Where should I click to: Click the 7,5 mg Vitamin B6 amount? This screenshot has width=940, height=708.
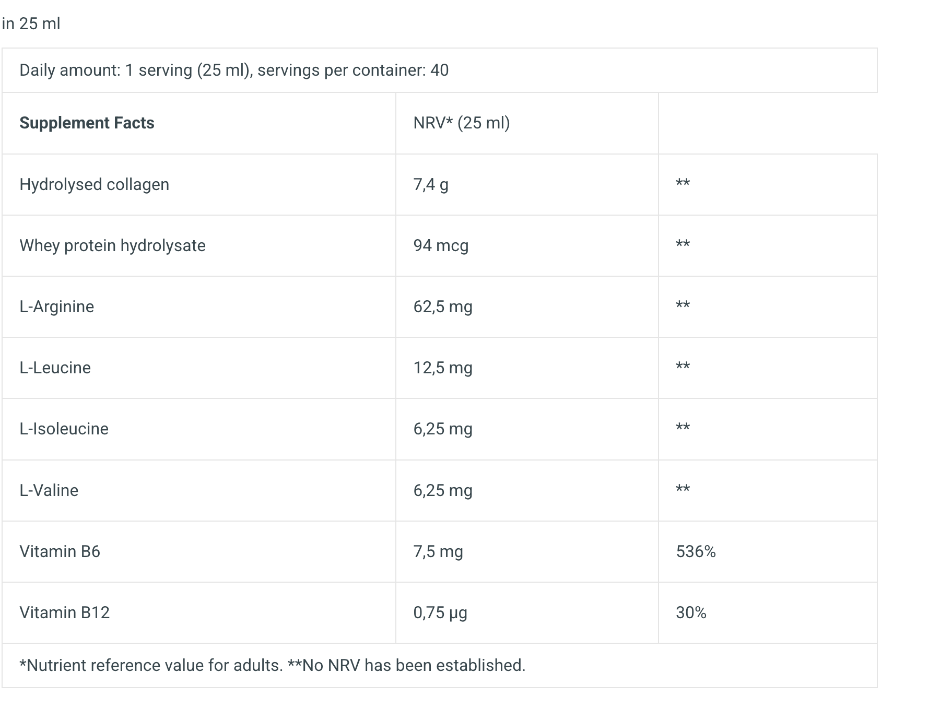[x=438, y=552]
